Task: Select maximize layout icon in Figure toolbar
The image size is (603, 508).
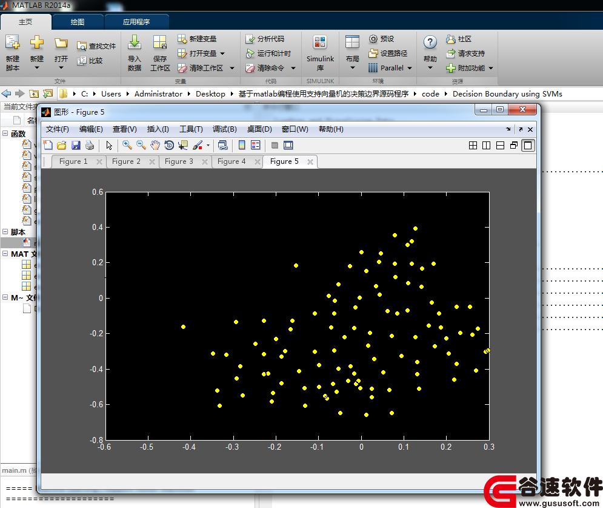Action: pyautogui.click(x=528, y=146)
